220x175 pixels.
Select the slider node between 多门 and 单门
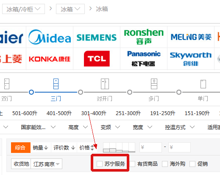click(179, 92)
